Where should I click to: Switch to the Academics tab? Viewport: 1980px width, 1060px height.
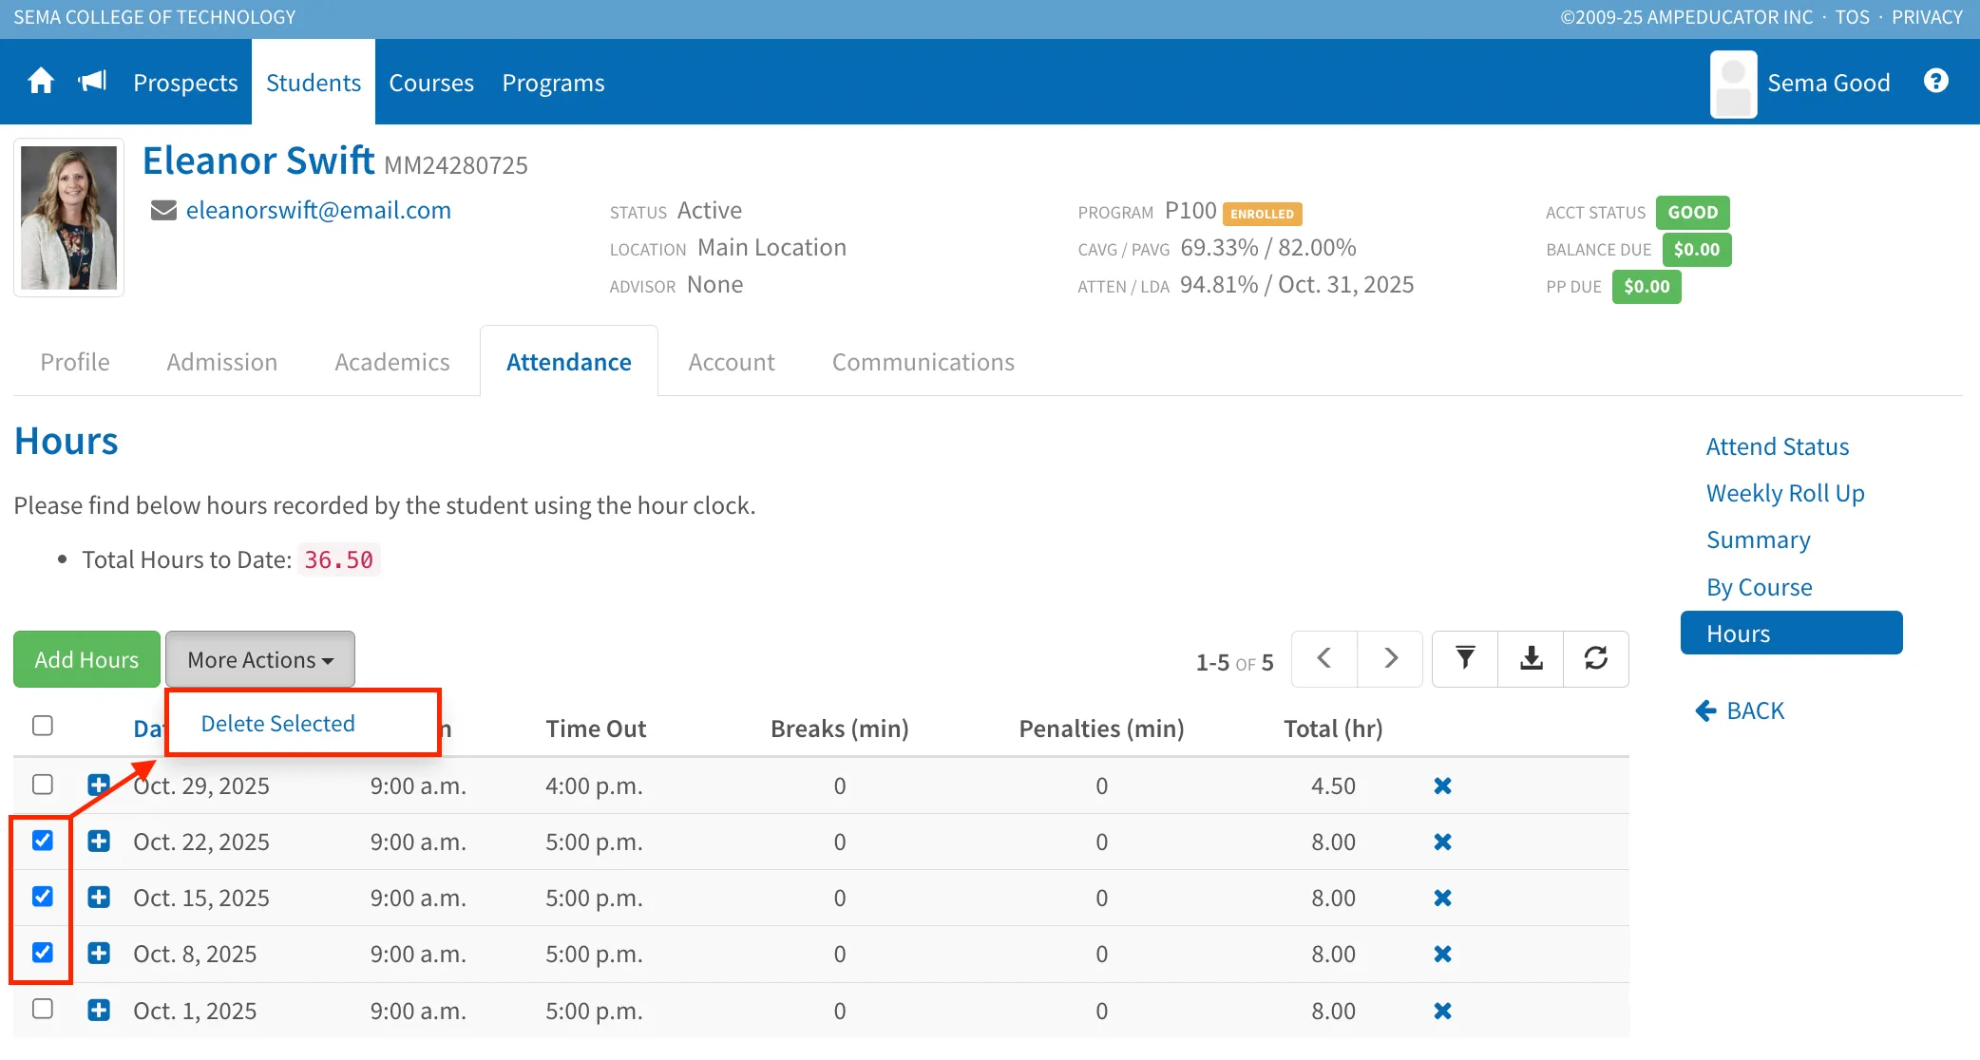[x=392, y=362]
